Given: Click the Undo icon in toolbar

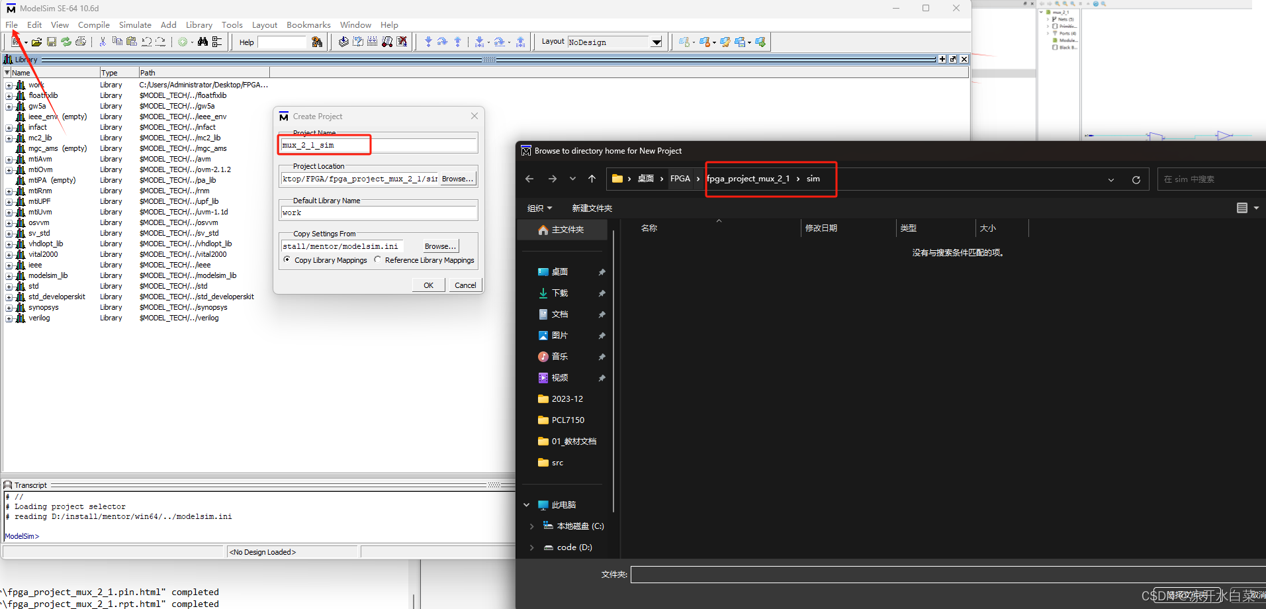Looking at the screenshot, I should [x=146, y=42].
